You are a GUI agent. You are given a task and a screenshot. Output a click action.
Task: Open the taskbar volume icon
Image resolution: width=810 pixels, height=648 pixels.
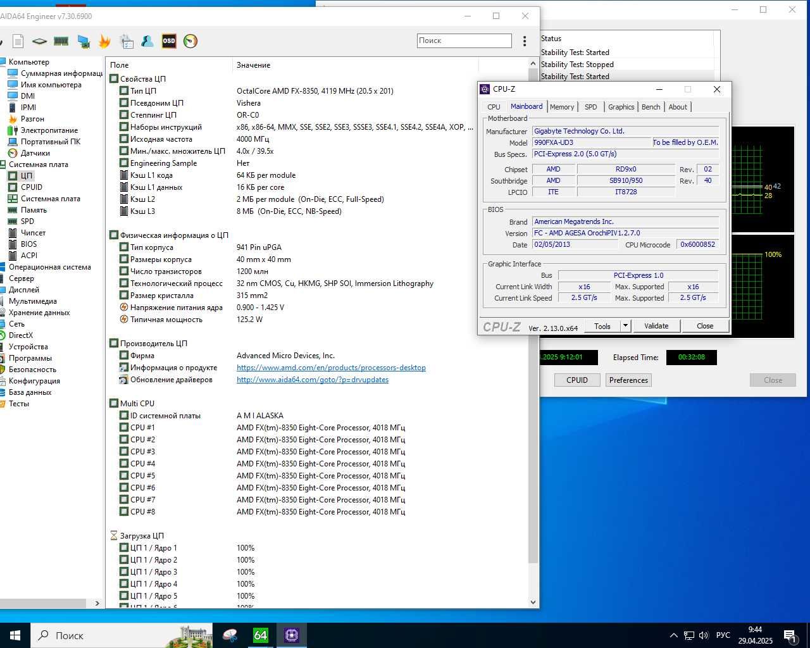[704, 635]
